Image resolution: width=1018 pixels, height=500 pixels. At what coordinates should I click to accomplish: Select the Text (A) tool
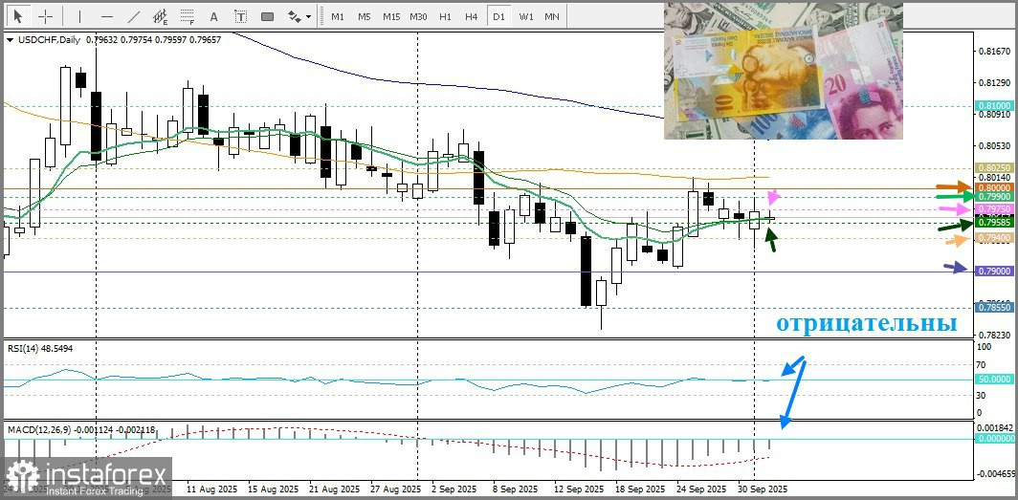(x=214, y=16)
